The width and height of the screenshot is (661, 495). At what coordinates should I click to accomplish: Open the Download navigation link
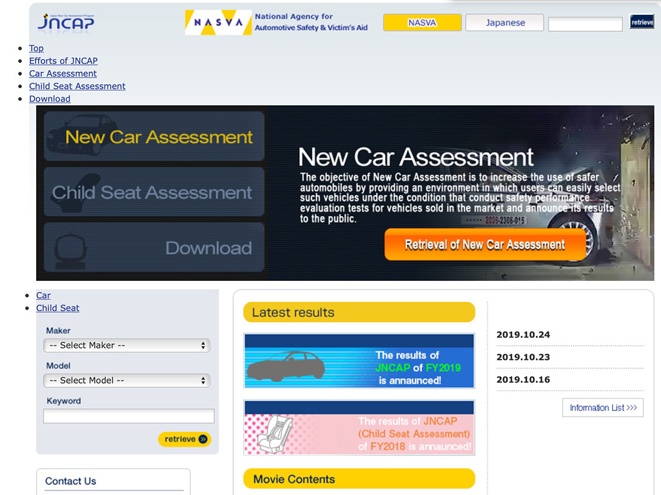click(x=50, y=99)
